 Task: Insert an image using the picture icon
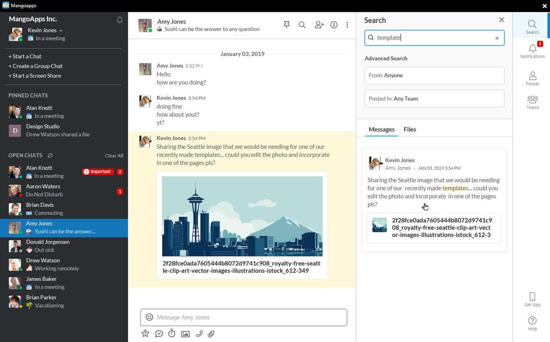point(186,334)
